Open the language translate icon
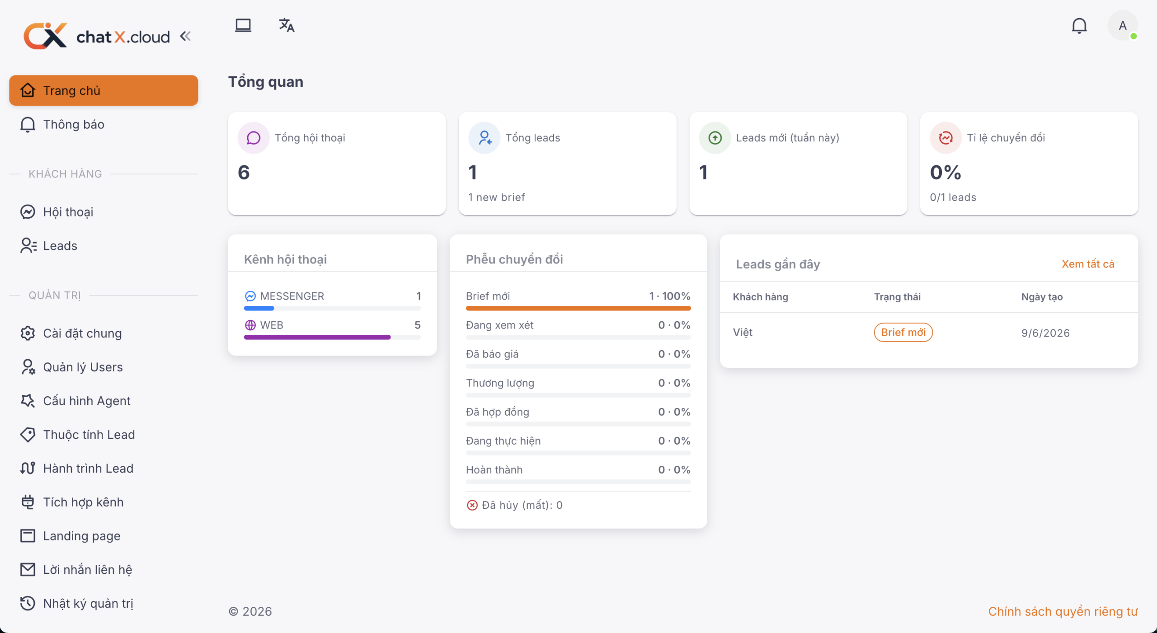The width and height of the screenshot is (1157, 633). tap(287, 25)
